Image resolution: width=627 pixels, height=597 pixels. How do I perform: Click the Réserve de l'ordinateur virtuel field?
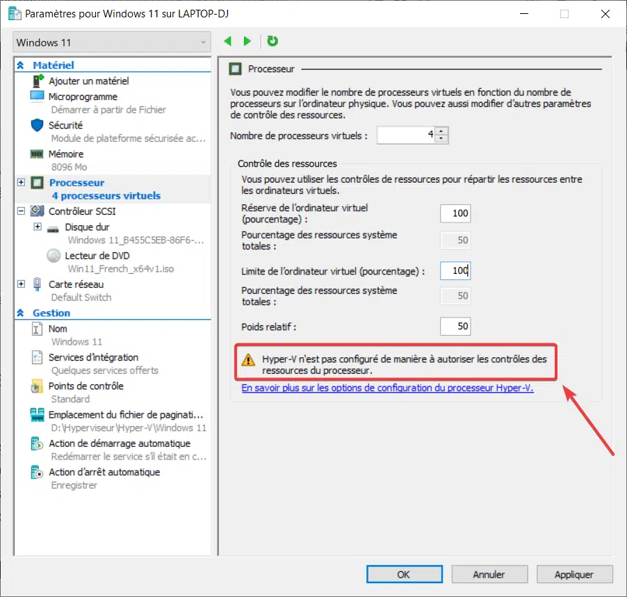tap(455, 213)
